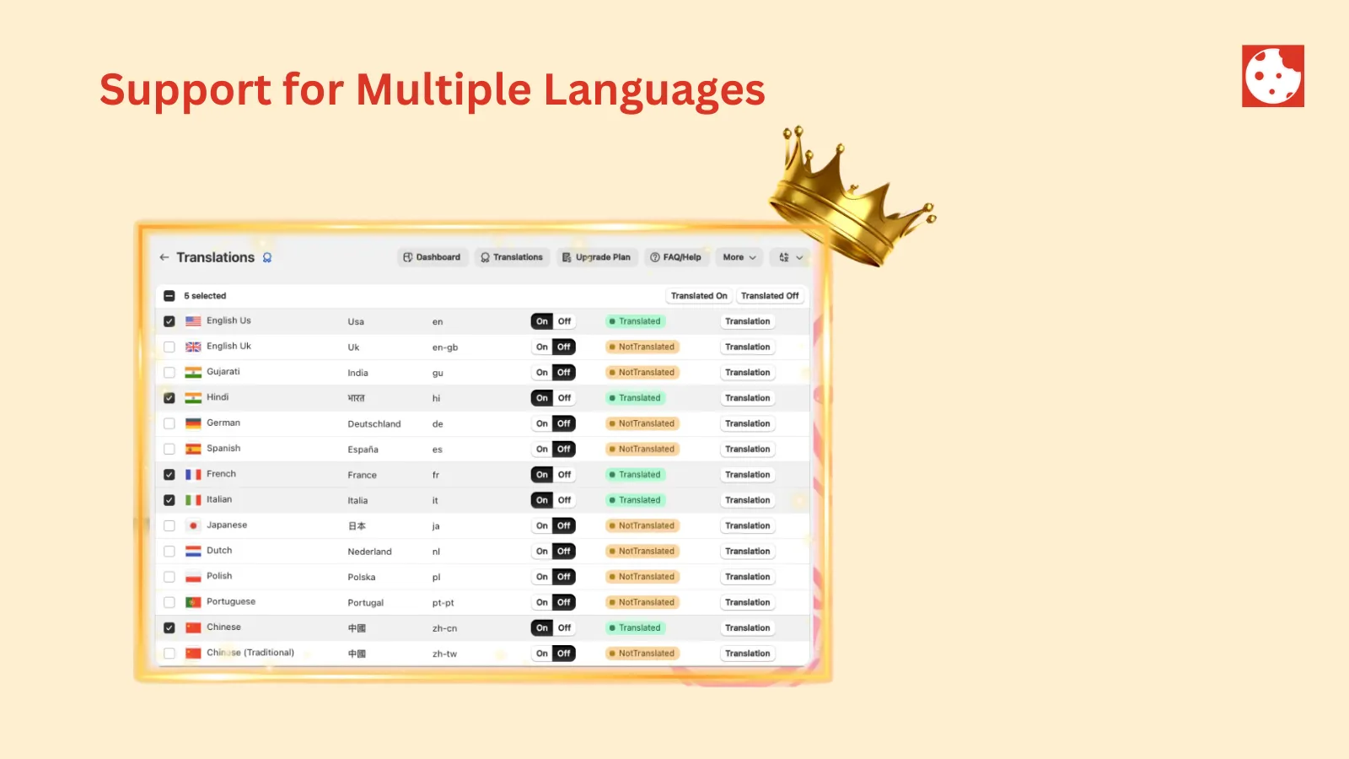1349x759 pixels.
Task: Click the Upgrade Plan button
Action: 597,257
